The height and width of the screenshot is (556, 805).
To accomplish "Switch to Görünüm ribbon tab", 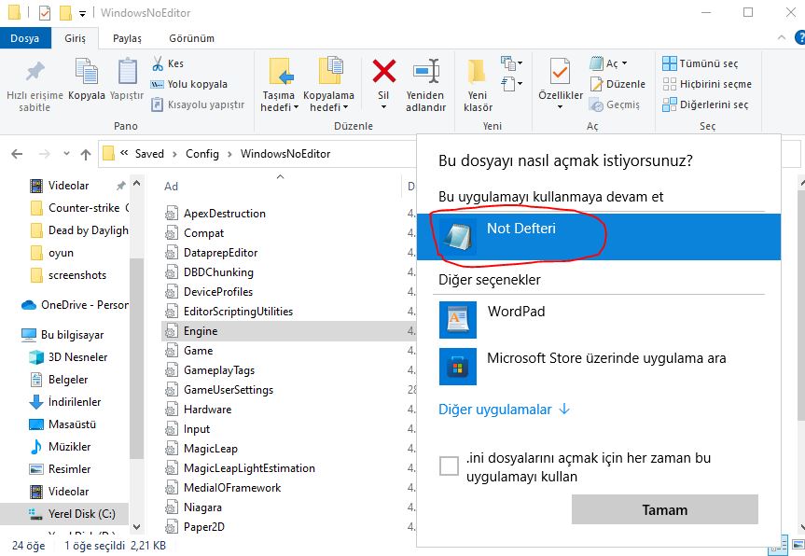I will coord(191,38).
